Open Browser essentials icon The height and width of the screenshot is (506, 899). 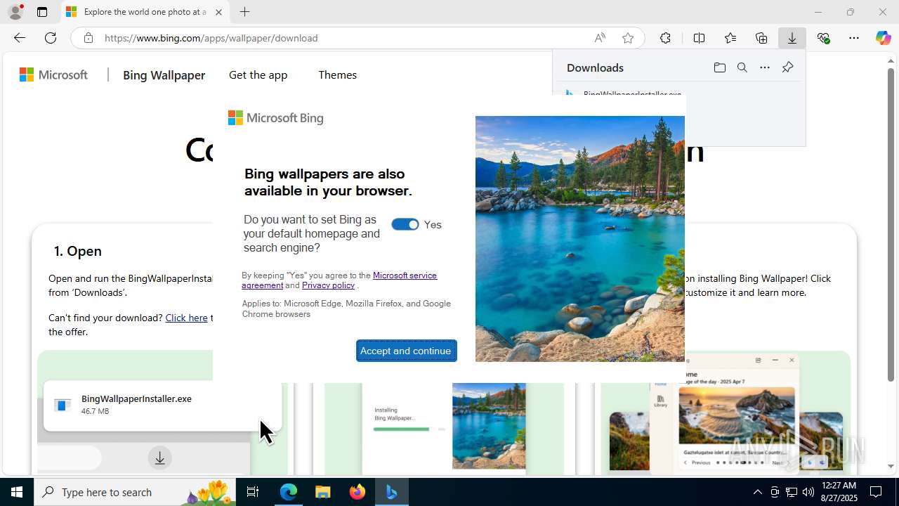(x=823, y=38)
